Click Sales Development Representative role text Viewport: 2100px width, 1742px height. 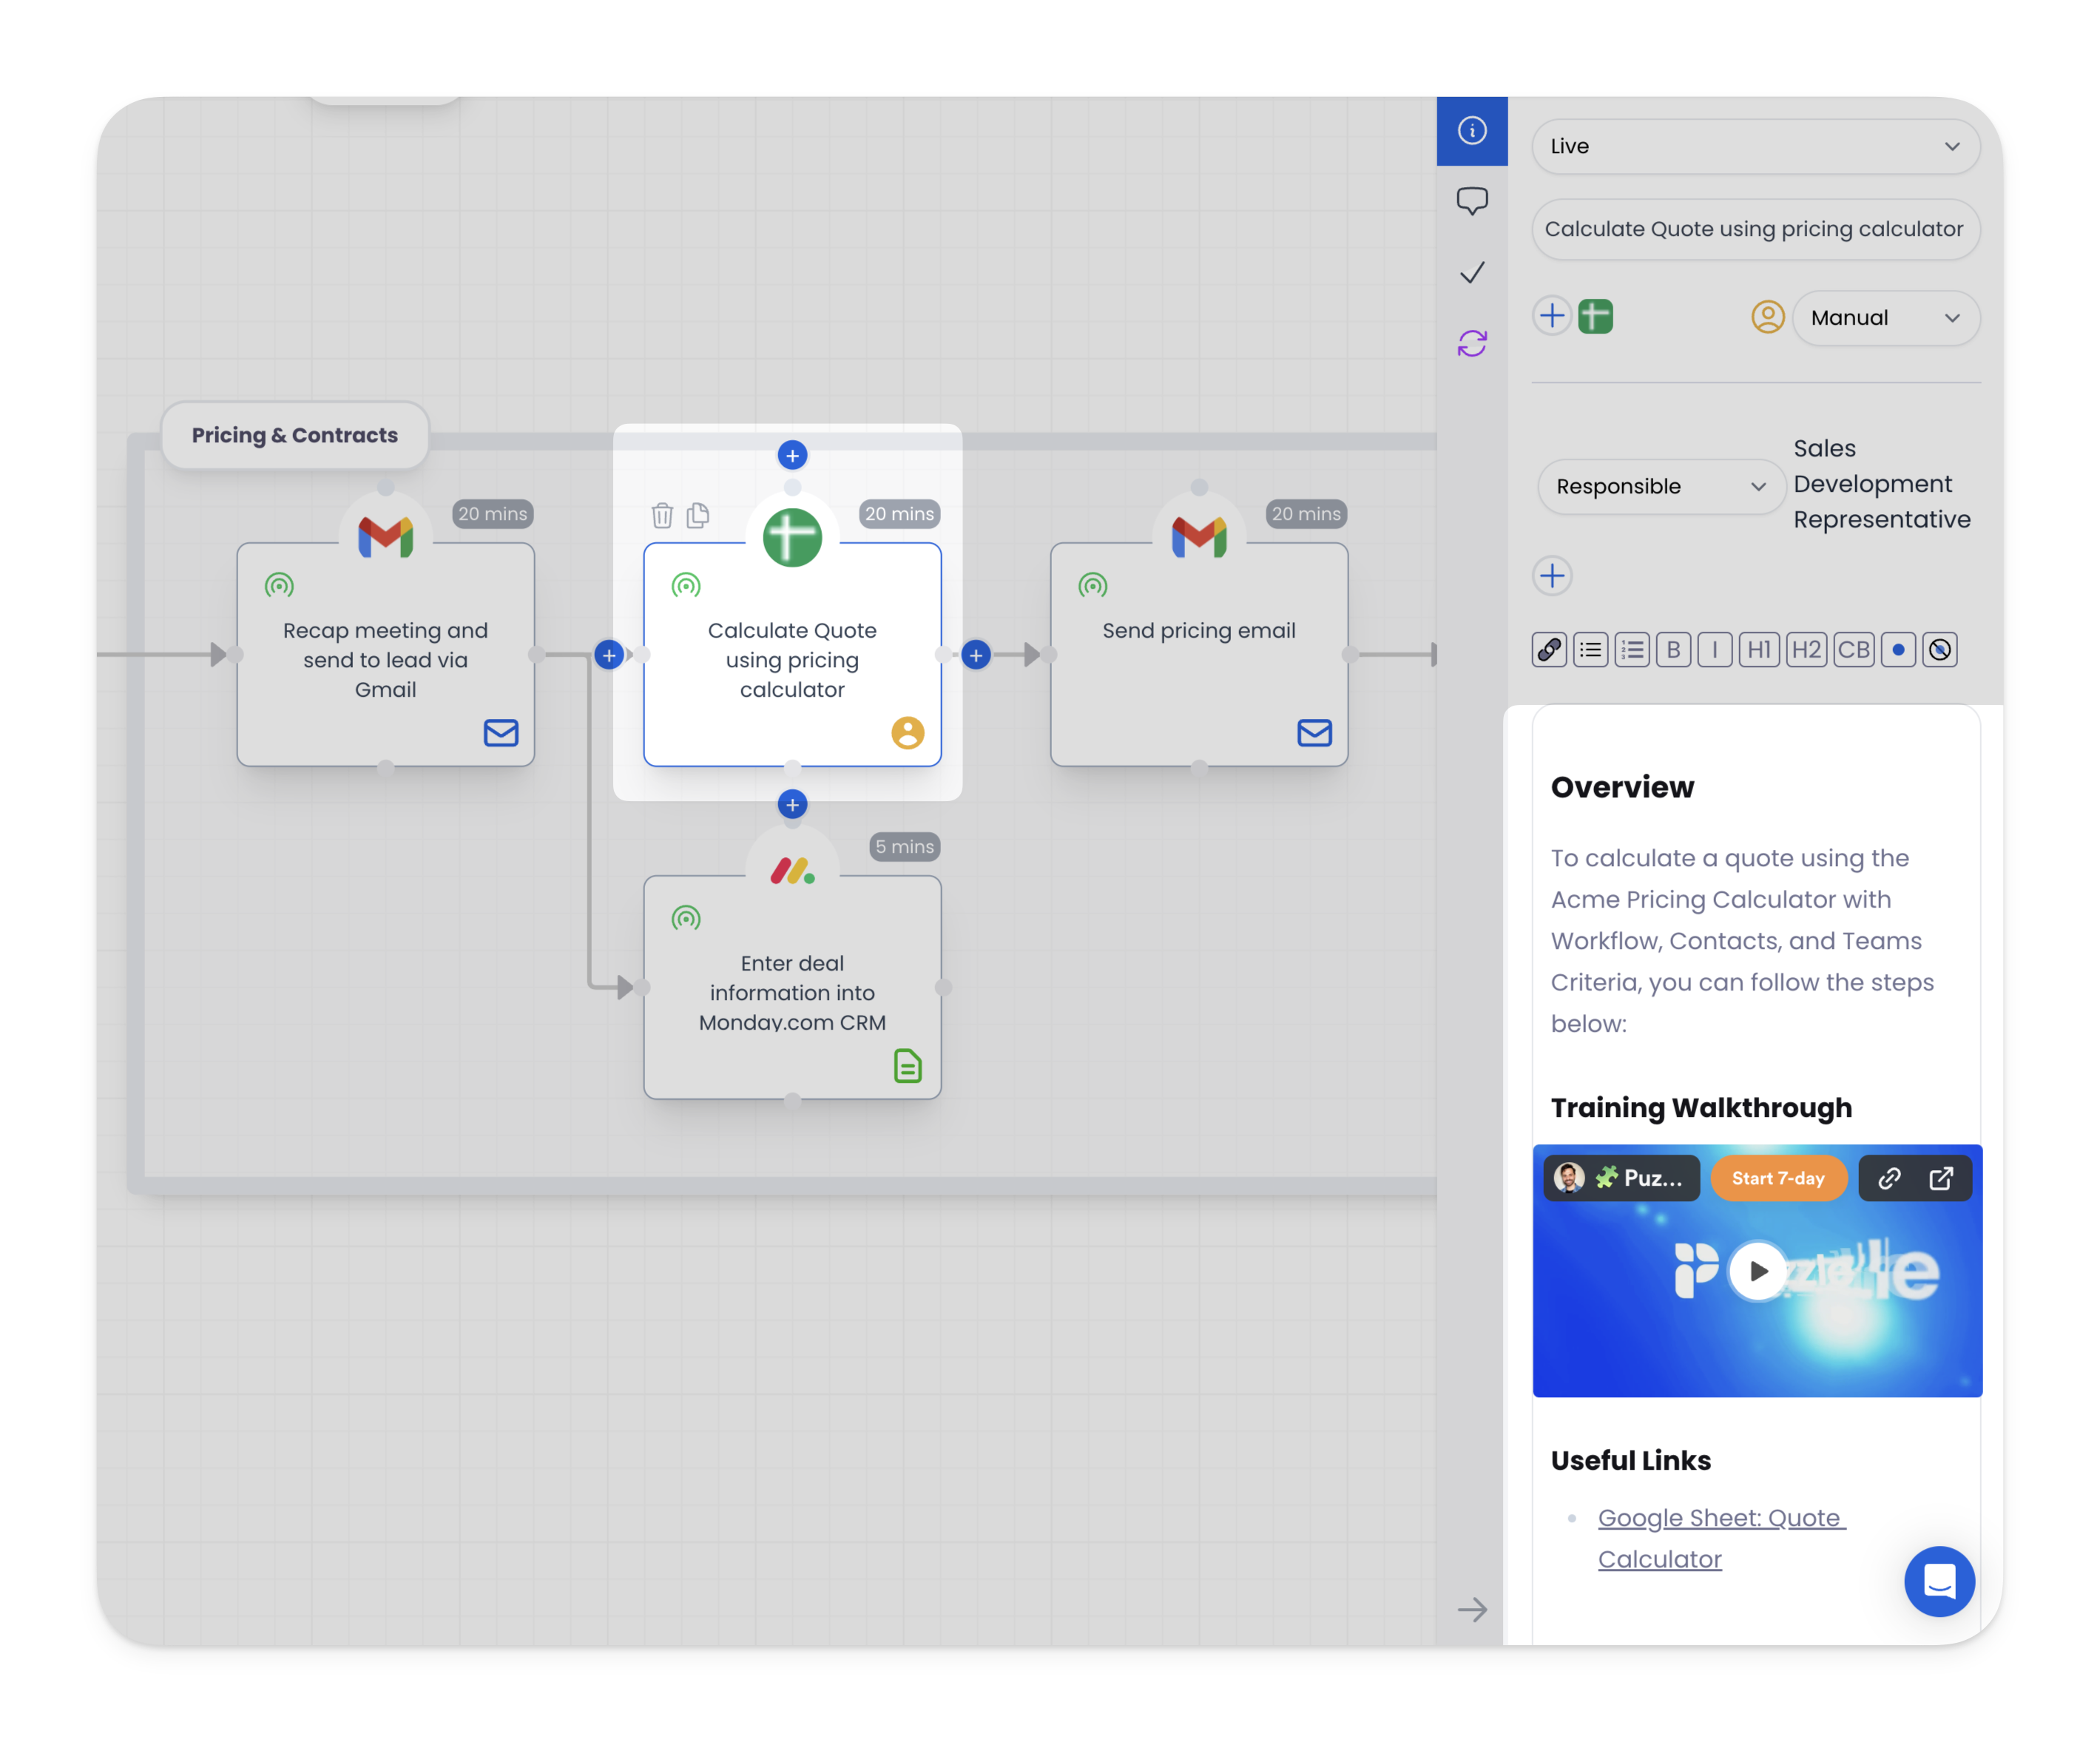click(x=1881, y=484)
